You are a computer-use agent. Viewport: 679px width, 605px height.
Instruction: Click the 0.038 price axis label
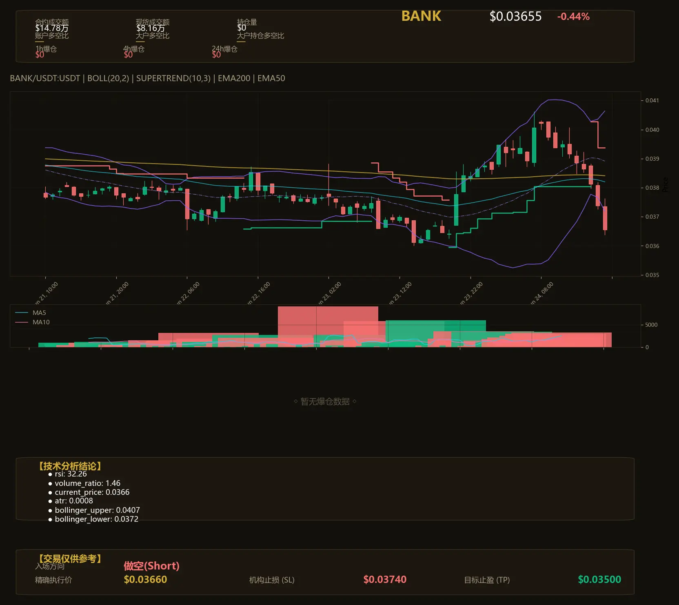pos(652,188)
